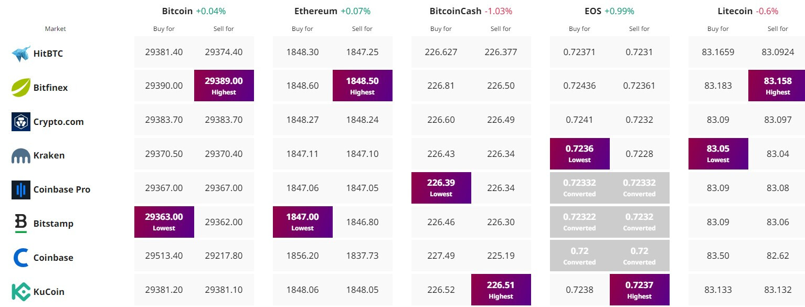Image resolution: width=805 pixels, height=307 pixels.
Task: Open the Bitcoin column header
Action: click(177, 11)
